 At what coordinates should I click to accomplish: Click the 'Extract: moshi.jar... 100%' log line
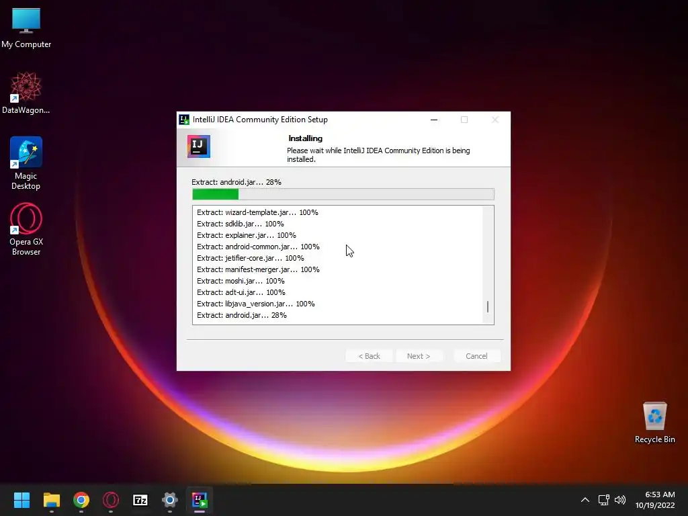[x=241, y=281]
